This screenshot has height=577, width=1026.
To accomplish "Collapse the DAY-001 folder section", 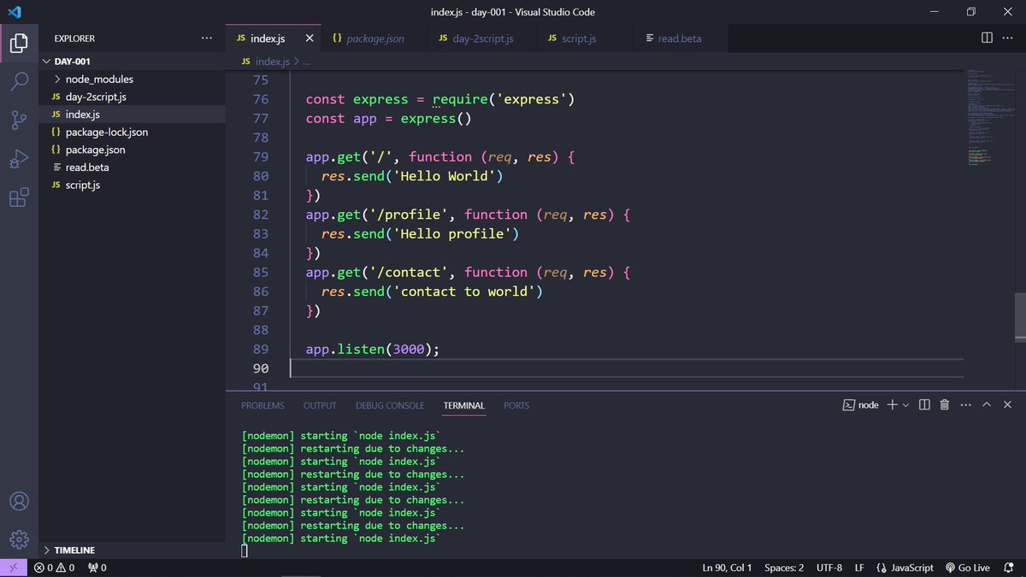I will [133, 62].
